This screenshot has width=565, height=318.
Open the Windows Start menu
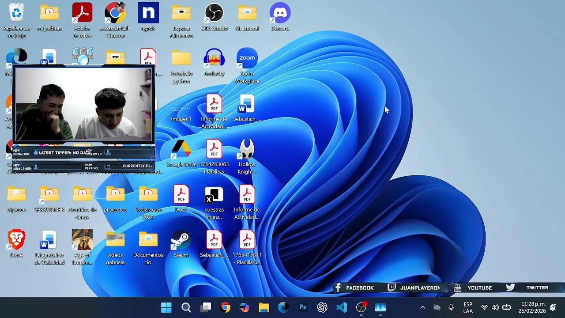(x=166, y=307)
